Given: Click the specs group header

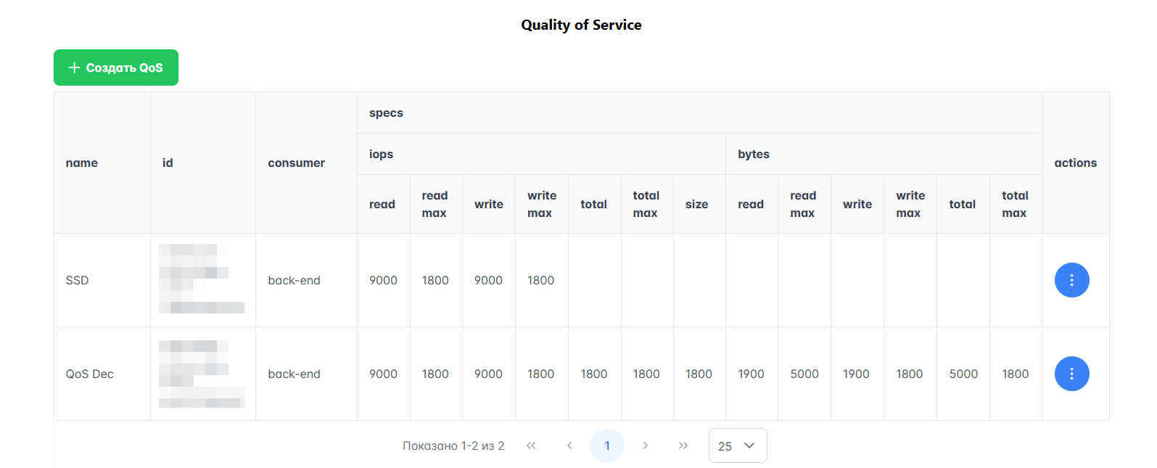Looking at the screenshot, I should click(386, 113).
